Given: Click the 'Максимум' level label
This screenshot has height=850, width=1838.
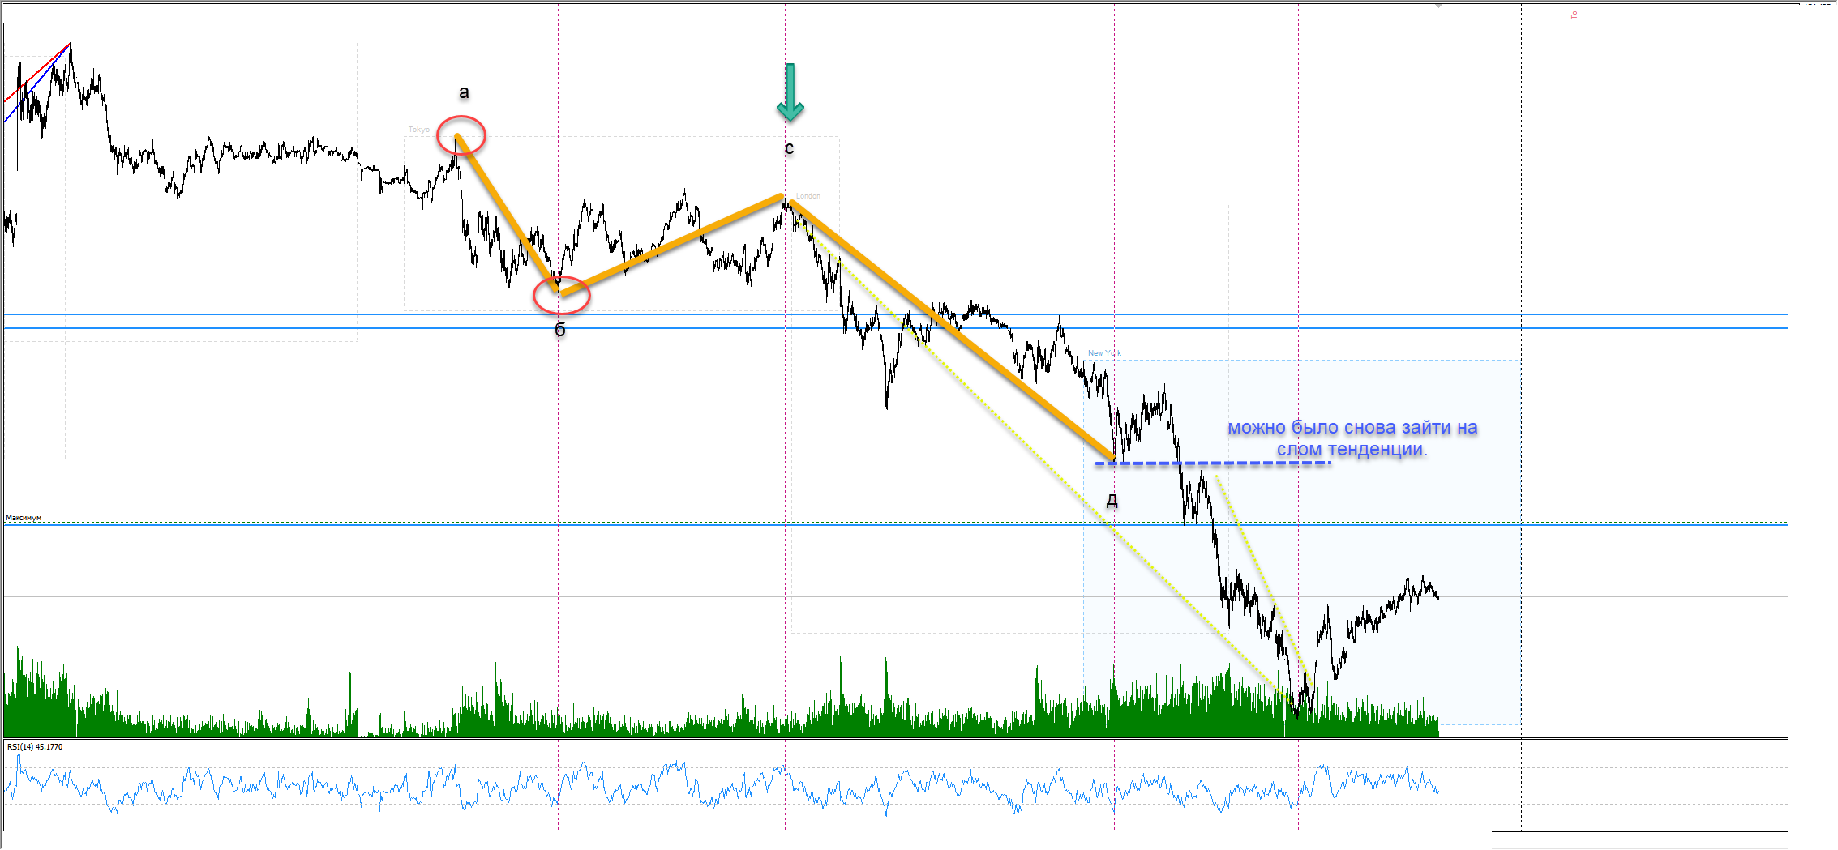Looking at the screenshot, I should click(x=24, y=518).
